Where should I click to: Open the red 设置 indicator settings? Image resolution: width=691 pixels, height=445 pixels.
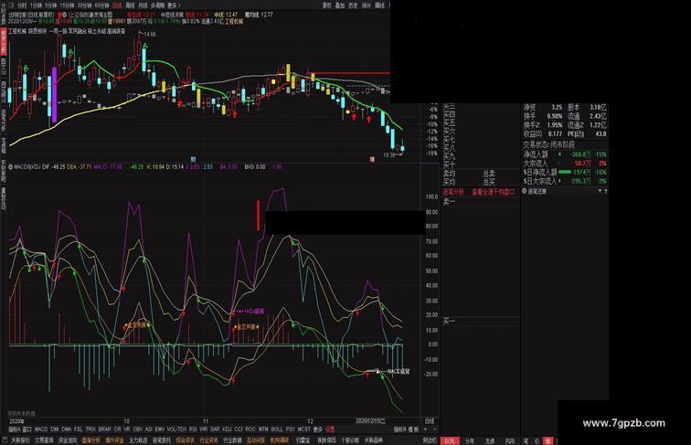[330, 429]
